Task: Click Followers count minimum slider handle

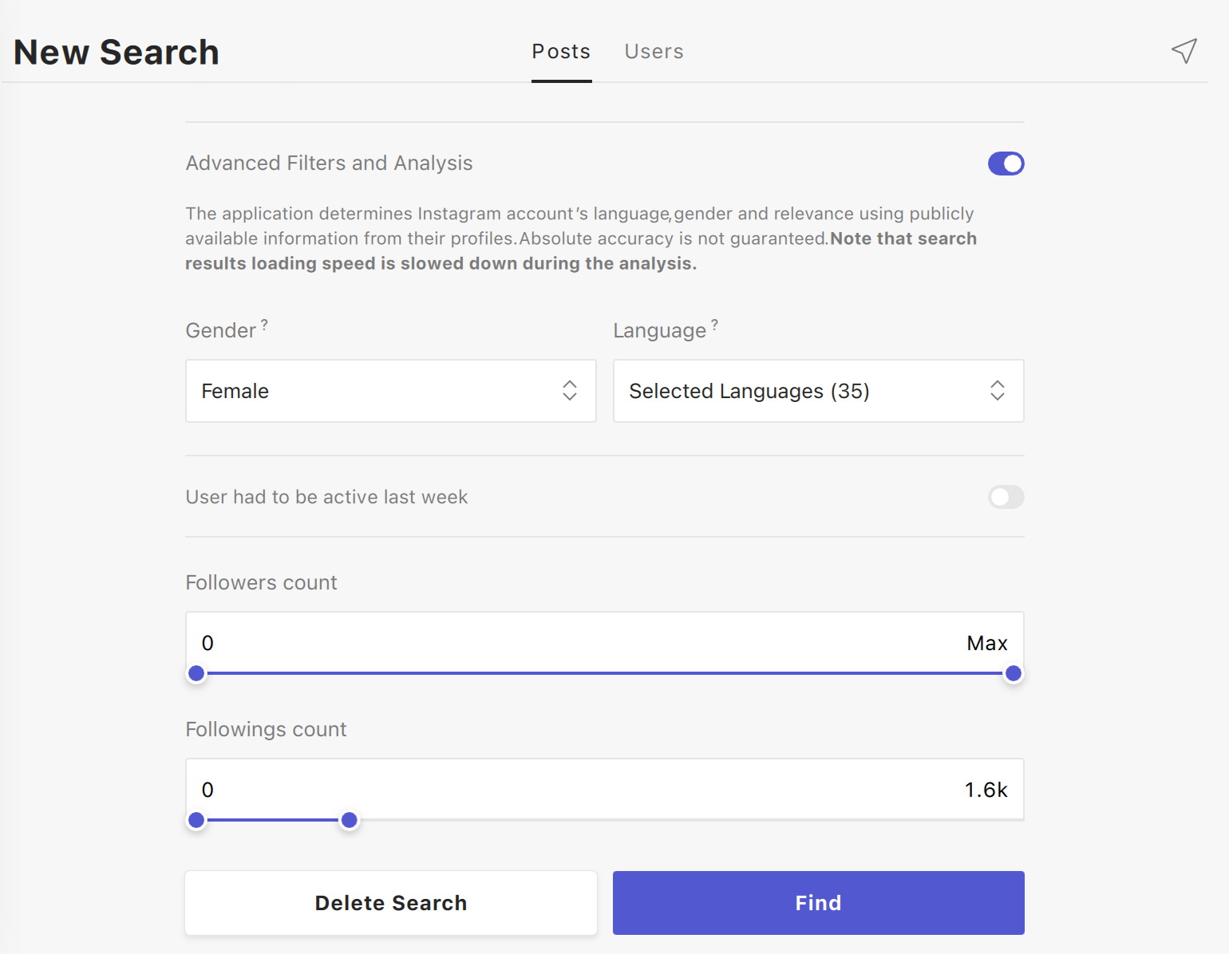Action: tap(196, 673)
